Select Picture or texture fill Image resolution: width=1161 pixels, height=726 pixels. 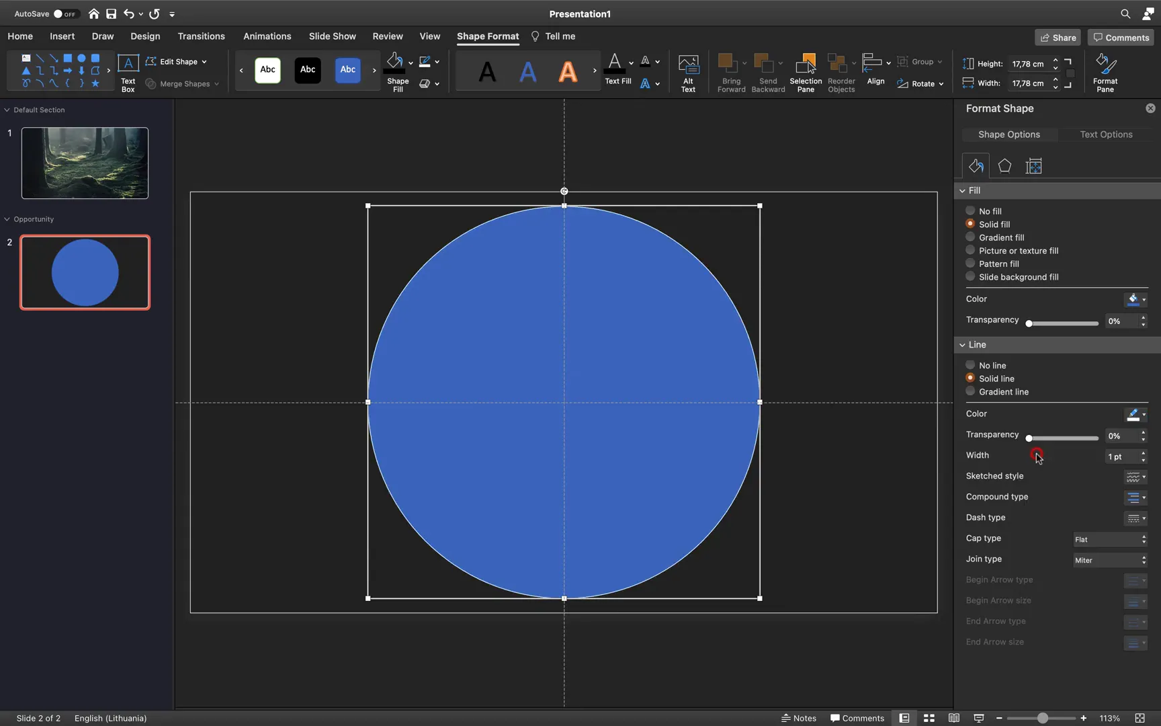[970, 250]
